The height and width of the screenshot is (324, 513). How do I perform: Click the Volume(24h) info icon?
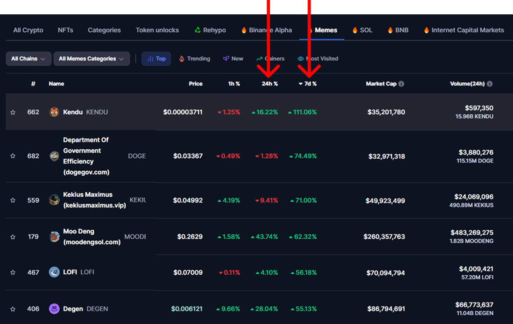[490, 84]
